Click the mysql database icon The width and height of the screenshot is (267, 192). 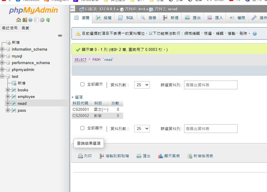pyautogui.click(x=8, y=56)
